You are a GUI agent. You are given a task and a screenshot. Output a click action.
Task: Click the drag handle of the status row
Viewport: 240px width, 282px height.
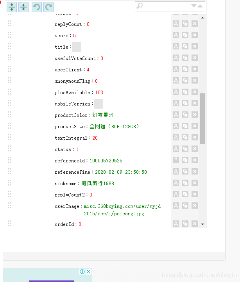(9, 149)
